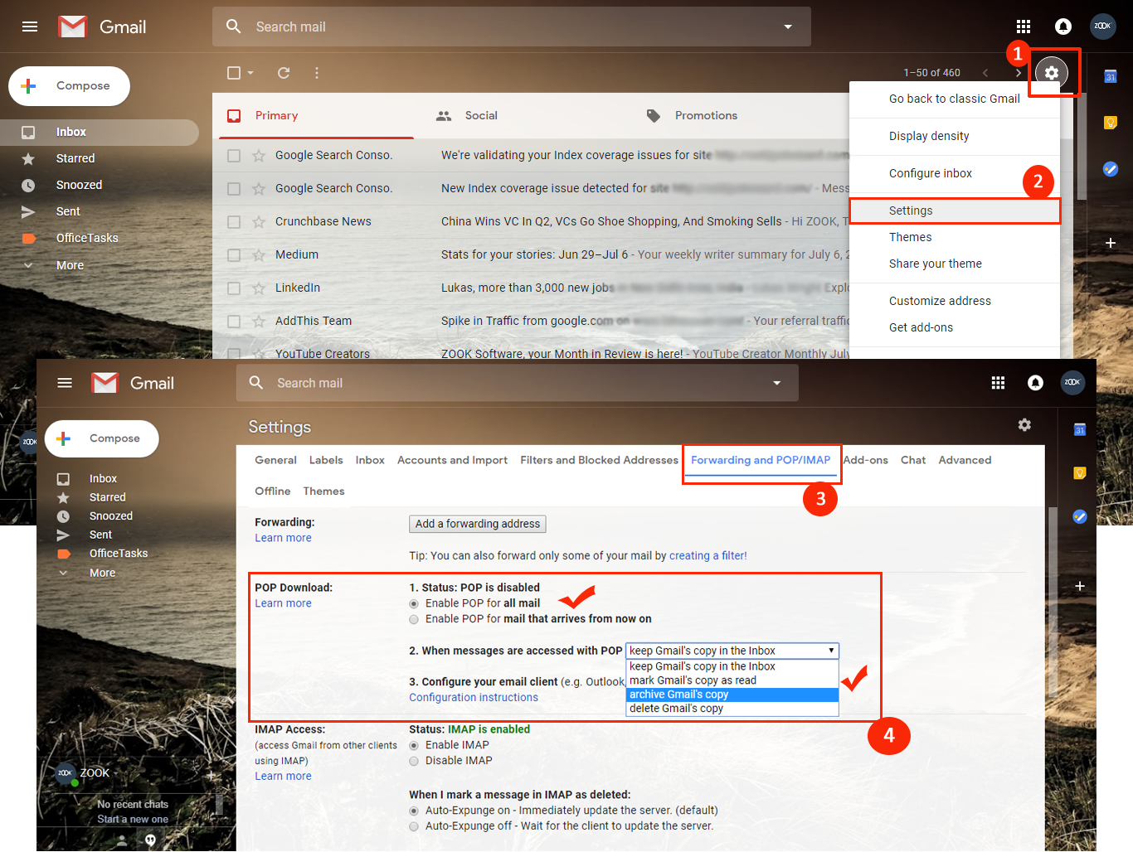
Task: Select Enable POP for mail arriving from now on
Action: (x=414, y=620)
